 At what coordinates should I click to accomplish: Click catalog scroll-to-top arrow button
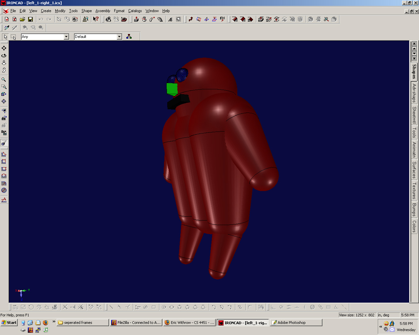point(414,44)
